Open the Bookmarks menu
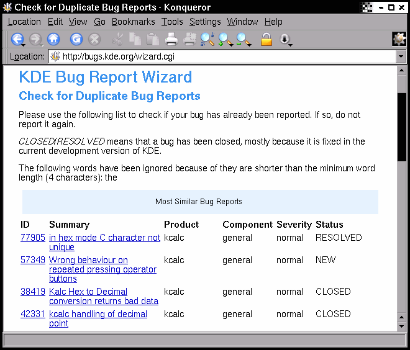This screenshot has height=350, width=410. pos(133,22)
